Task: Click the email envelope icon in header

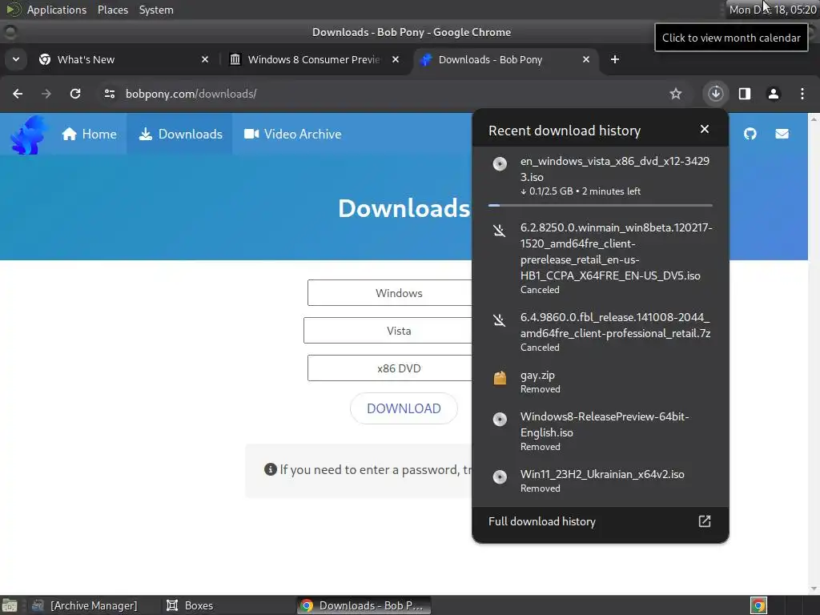Action: (782, 134)
